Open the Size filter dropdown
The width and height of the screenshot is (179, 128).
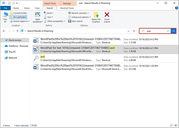click(49, 17)
